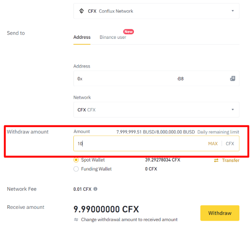The height and width of the screenshot is (226, 252).
Task: Switch to the Binance user tab
Action: (113, 37)
